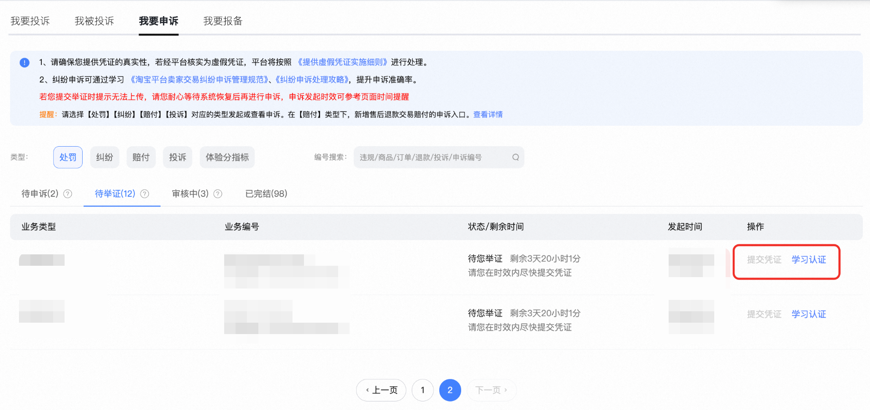The width and height of the screenshot is (870, 410).
Task: Click the 发起时间 column header
Action: point(685,227)
